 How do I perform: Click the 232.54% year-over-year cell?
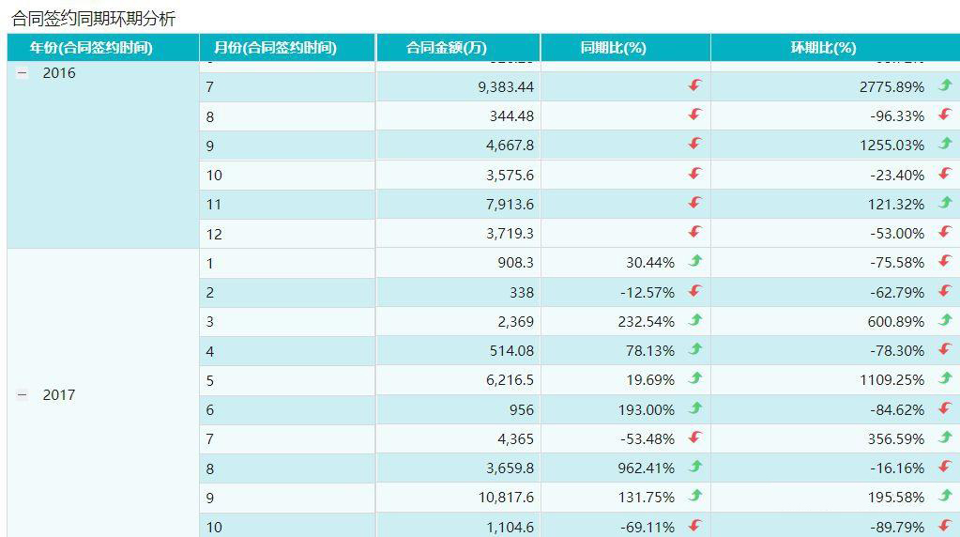coord(648,321)
